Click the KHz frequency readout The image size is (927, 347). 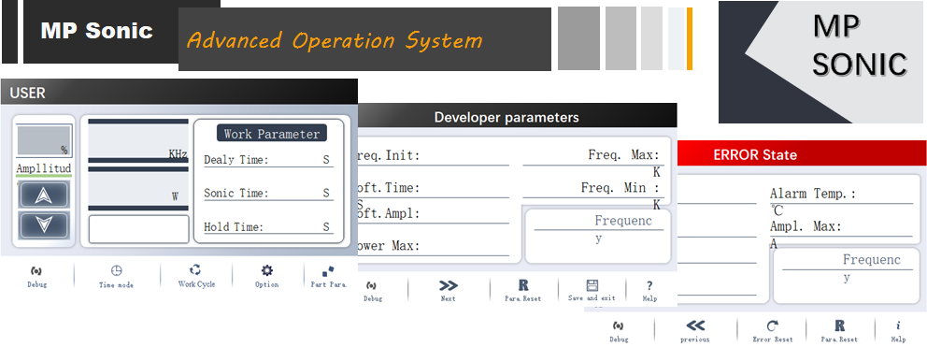(x=138, y=141)
